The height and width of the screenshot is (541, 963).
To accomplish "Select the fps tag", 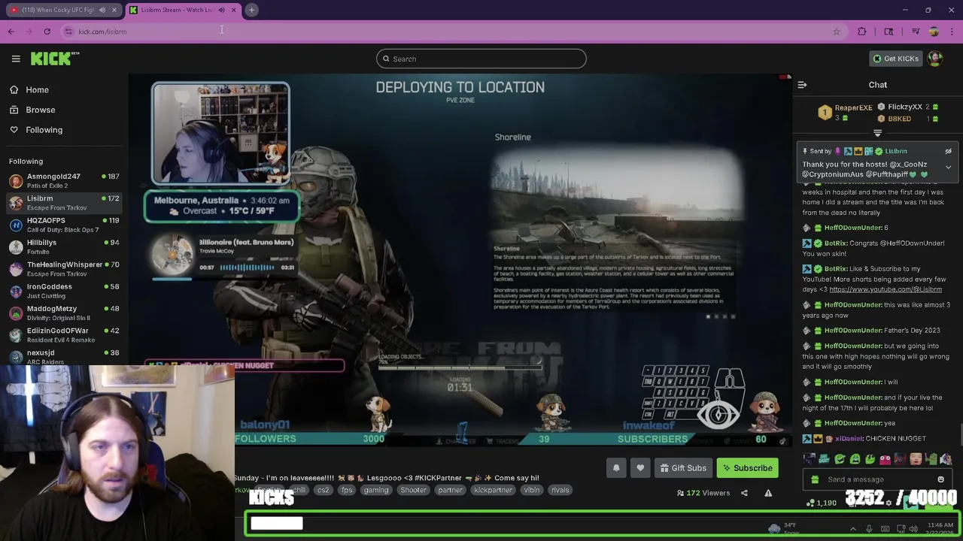I will 347,490.
